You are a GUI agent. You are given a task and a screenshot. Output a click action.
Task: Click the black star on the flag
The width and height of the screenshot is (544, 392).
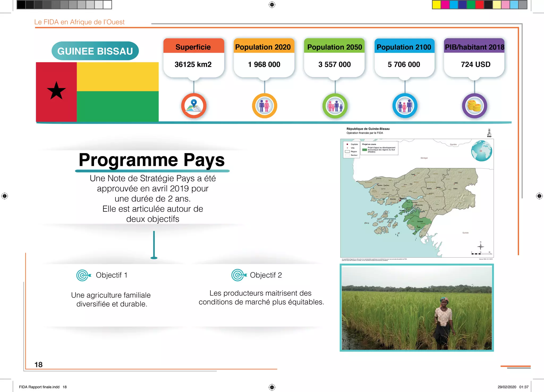click(56, 91)
